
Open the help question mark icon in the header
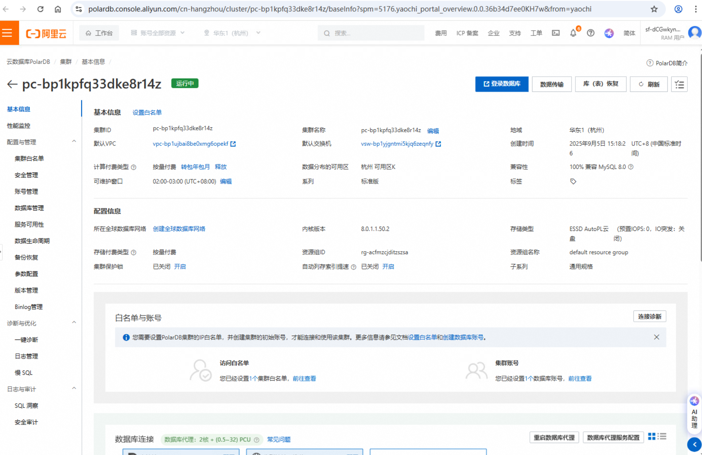click(x=591, y=33)
